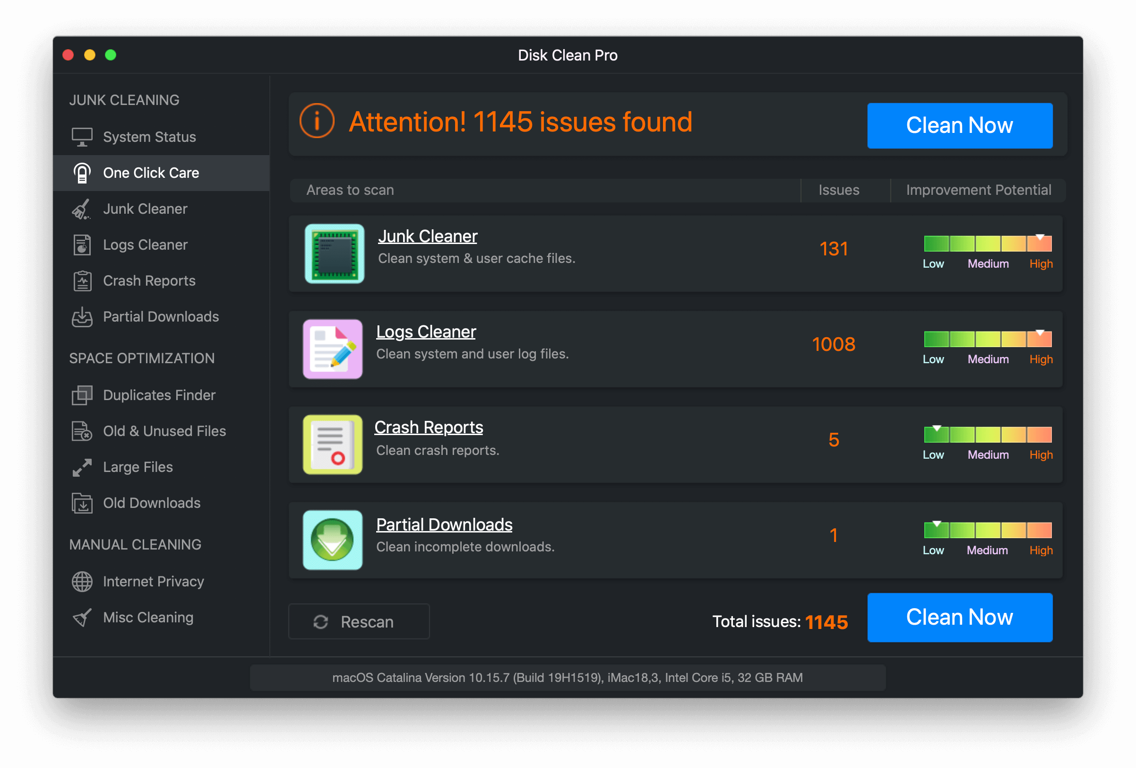Click the green zoom window button

tap(111, 55)
